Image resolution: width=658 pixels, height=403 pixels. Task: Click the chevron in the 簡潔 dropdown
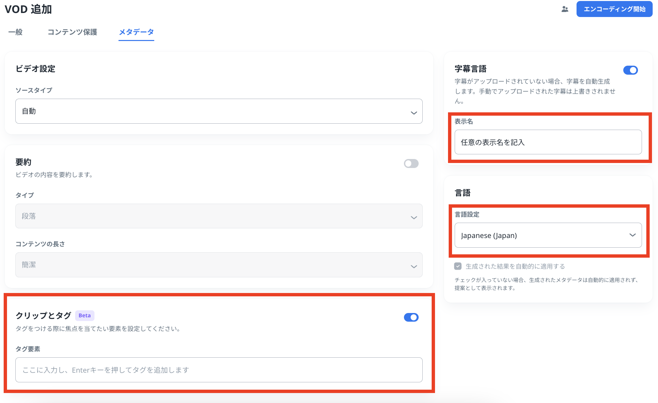[x=414, y=266]
